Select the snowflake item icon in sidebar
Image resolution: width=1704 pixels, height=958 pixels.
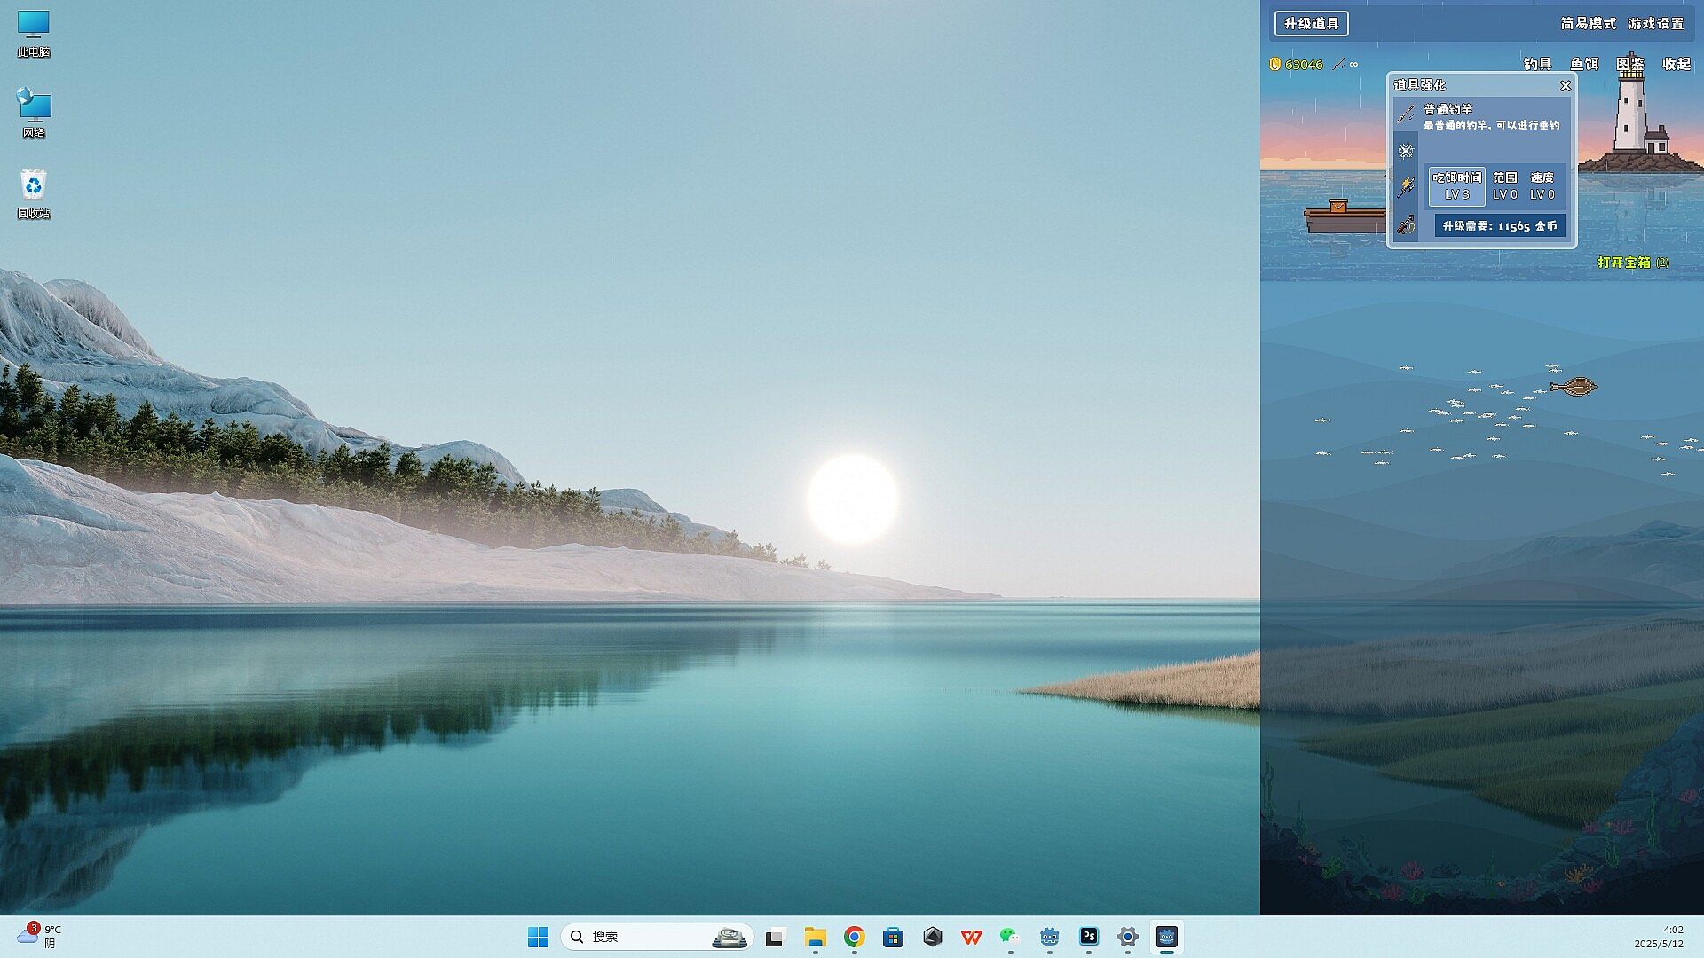(x=1406, y=151)
